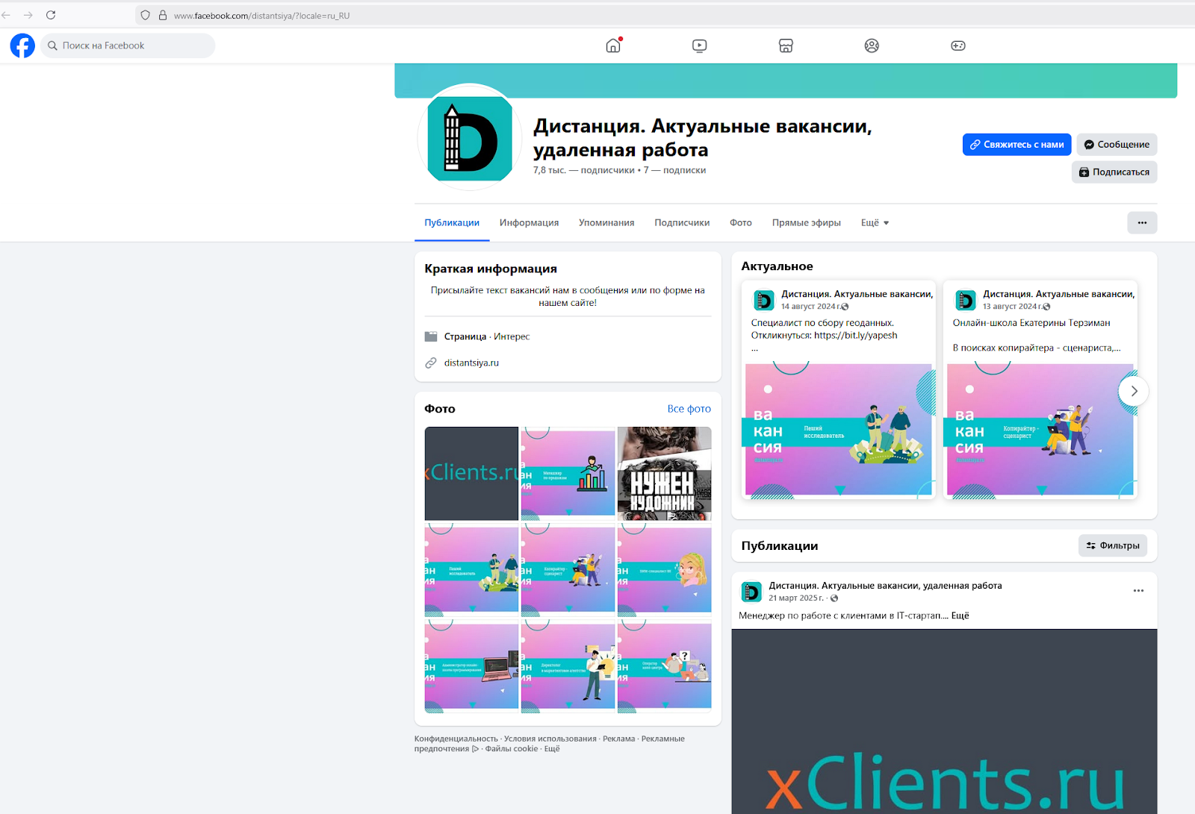
Task: Open the Фильтры button for publications
Action: 1112,545
